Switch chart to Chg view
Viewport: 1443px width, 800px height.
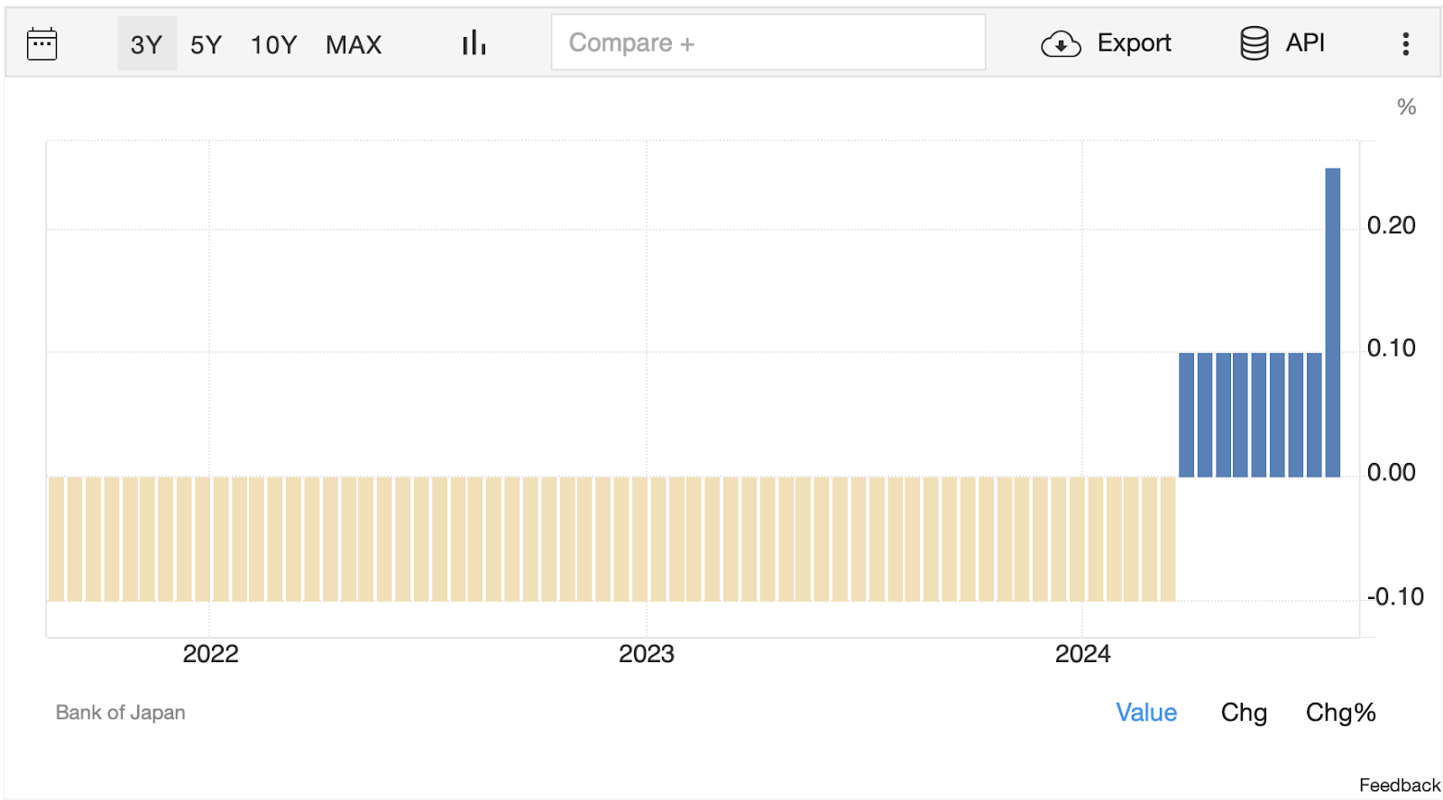pyautogui.click(x=1244, y=713)
